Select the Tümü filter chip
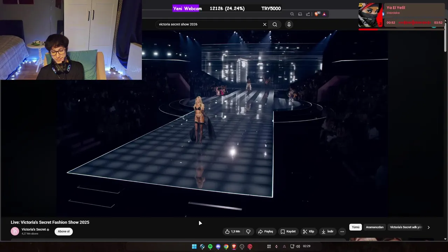The image size is (448, 252). (356, 227)
